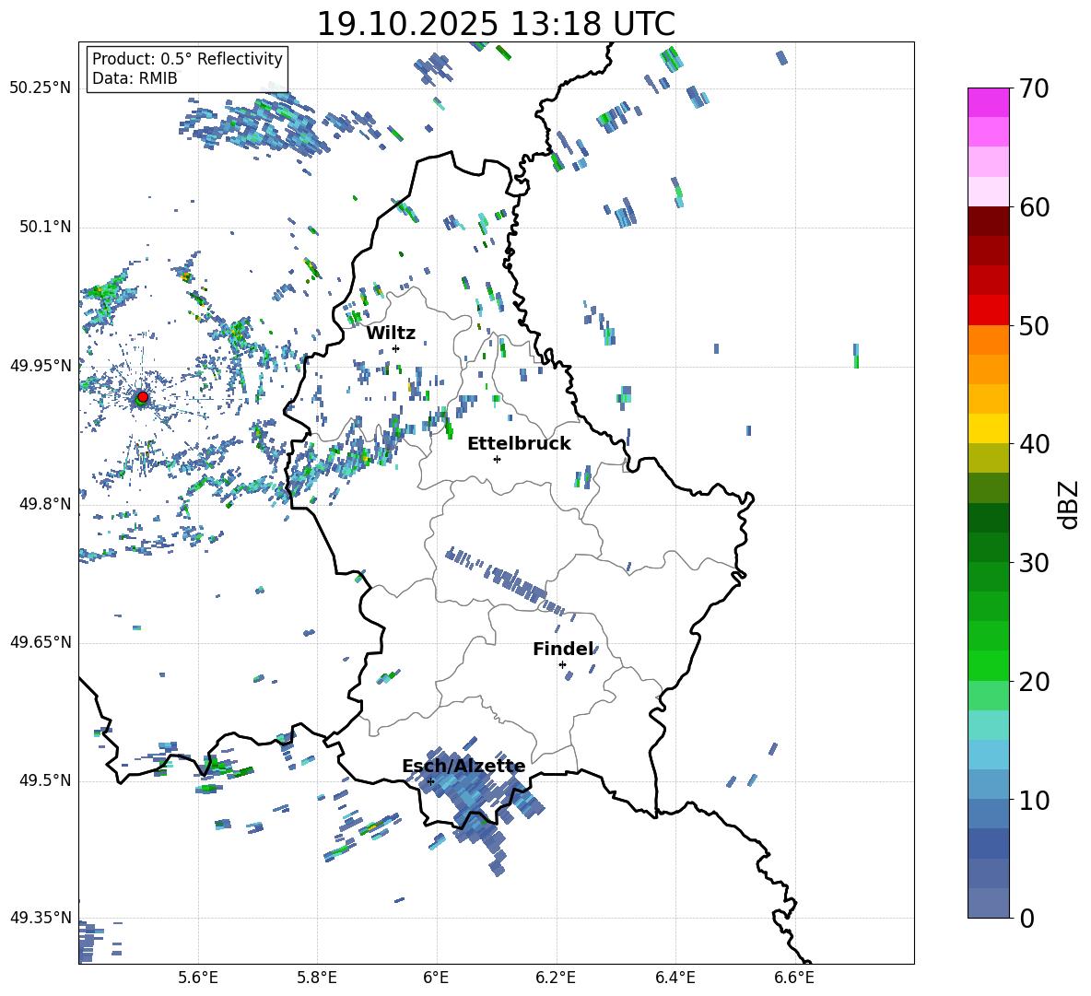Image resolution: width=1091 pixels, height=996 pixels.
Task: Click the cross marker below Ettelbruck
Action: point(497,459)
